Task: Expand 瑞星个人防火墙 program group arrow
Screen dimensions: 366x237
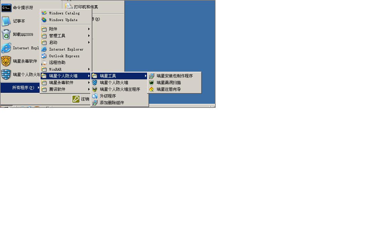Action: (89, 76)
